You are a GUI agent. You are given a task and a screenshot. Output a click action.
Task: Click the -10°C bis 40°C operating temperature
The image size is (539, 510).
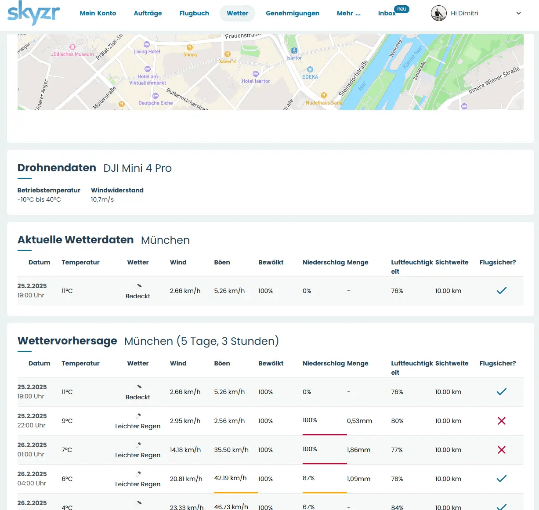point(39,199)
